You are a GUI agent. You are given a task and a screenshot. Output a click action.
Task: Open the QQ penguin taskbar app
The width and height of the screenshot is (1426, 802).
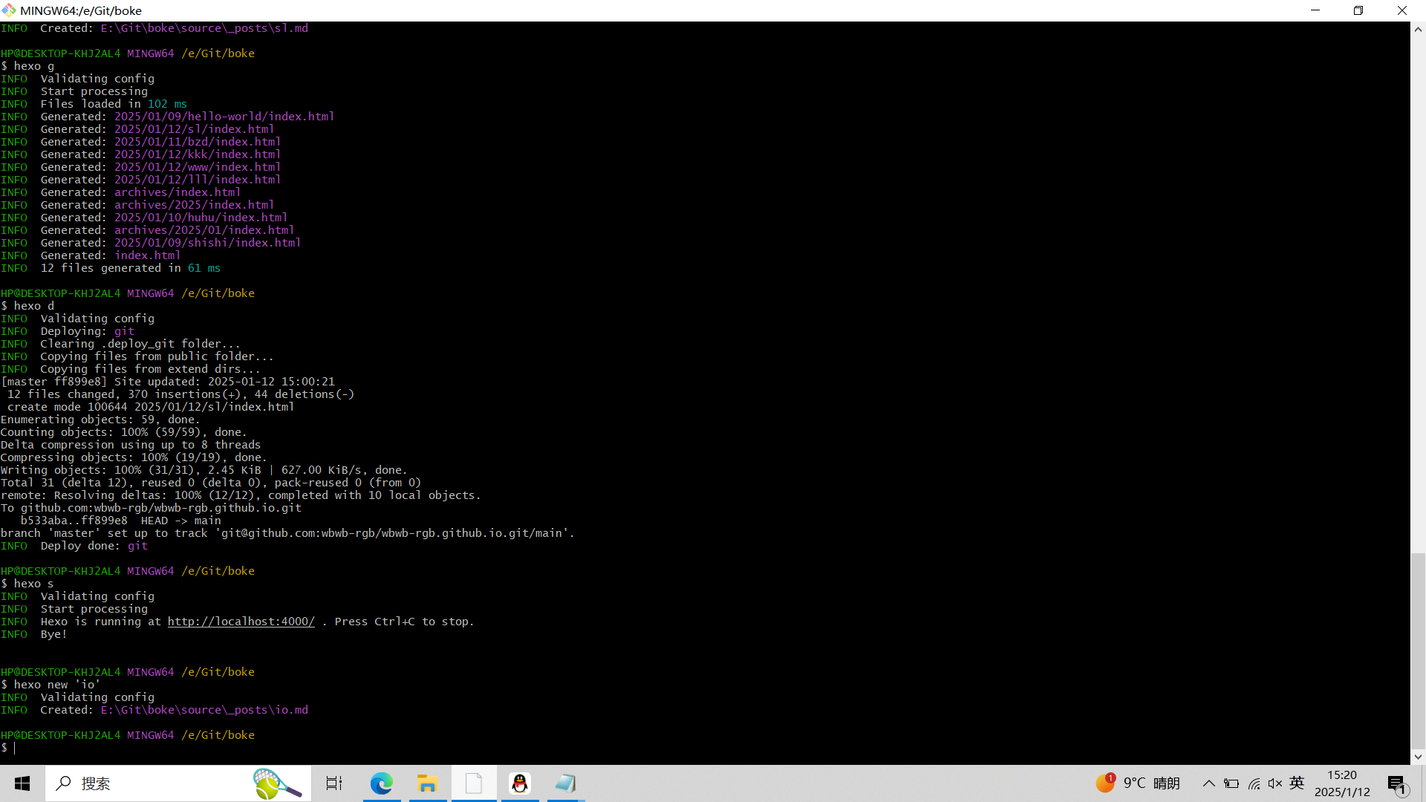[x=520, y=783]
